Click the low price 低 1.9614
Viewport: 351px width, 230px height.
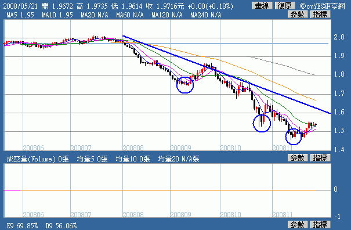coord(126,6)
